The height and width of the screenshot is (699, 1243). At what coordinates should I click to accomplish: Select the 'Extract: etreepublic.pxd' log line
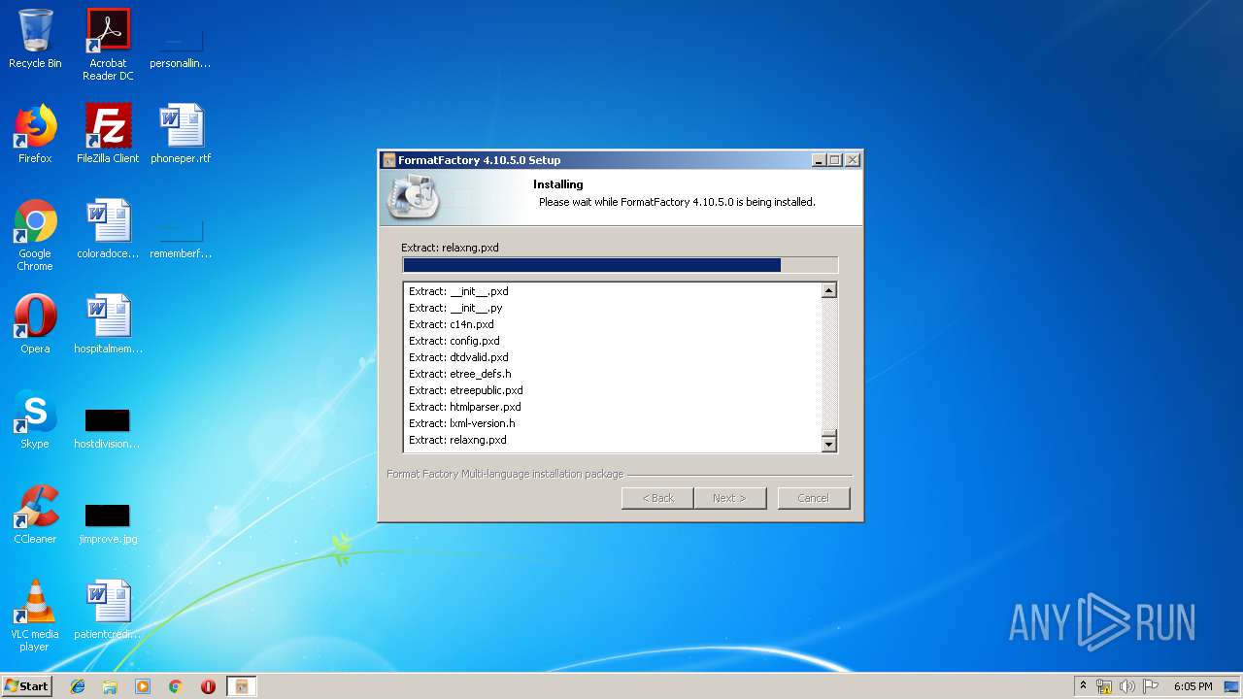tap(466, 390)
